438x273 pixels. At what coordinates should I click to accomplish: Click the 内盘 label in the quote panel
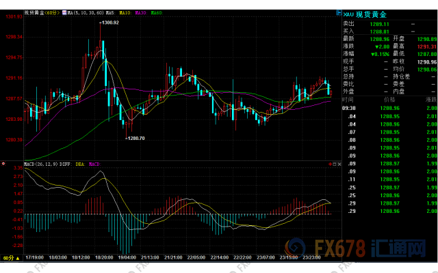(398, 91)
